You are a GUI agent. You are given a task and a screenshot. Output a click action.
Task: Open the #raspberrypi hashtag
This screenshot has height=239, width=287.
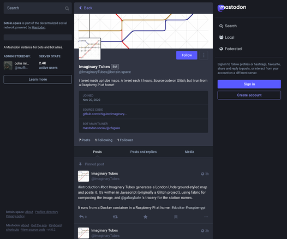pos(195,208)
